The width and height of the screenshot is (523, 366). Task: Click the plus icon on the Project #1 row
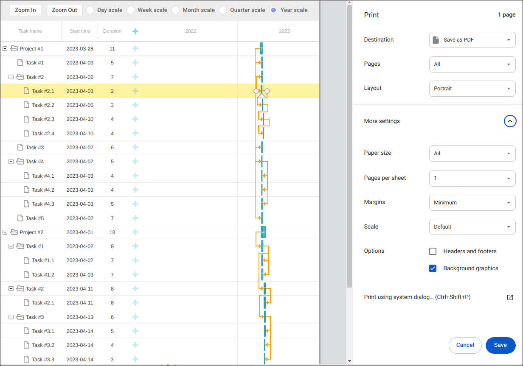point(135,48)
